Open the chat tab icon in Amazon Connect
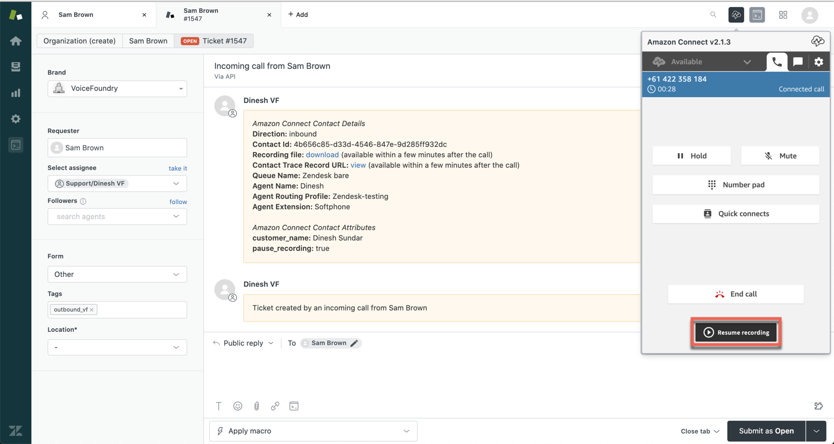This screenshot has width=834, height=444. coord(798,62)
